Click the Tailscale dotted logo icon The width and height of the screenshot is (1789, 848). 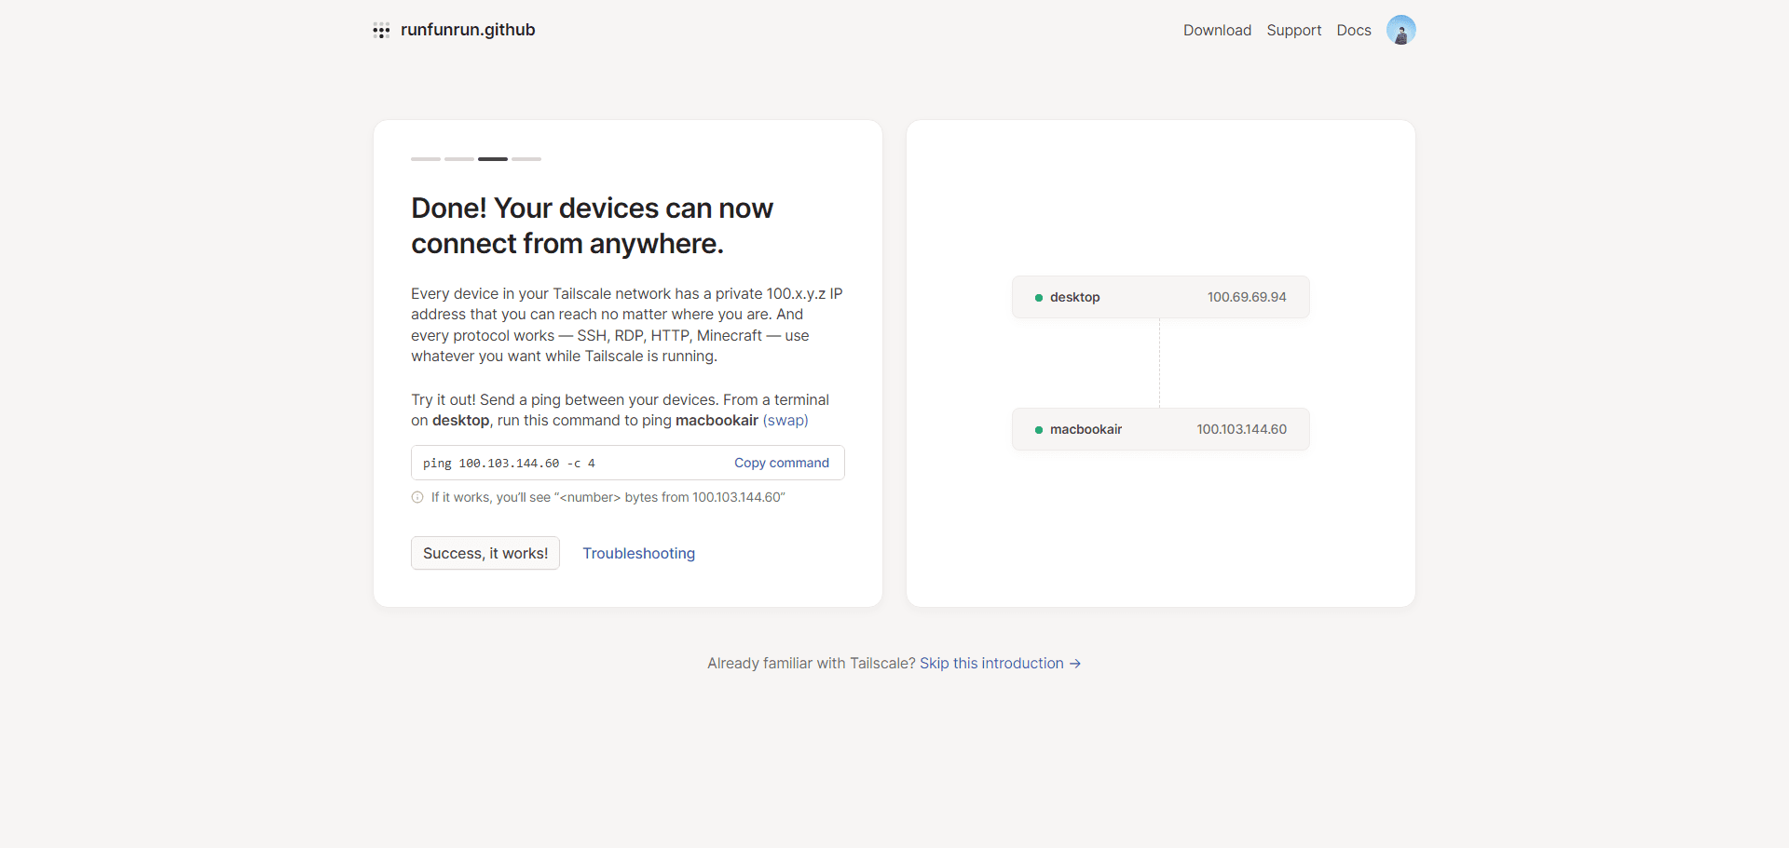(x=381, y=31)
